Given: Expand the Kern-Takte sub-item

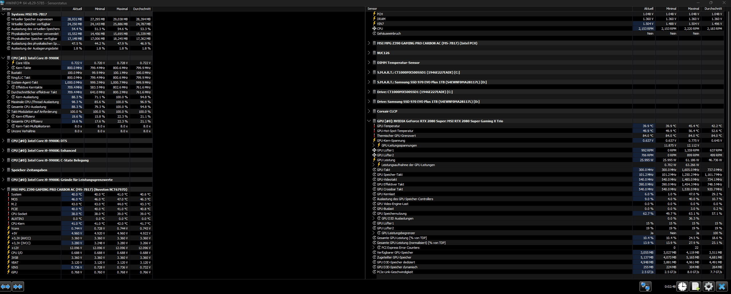Looking at the screenshot, I should pos(8,68).
